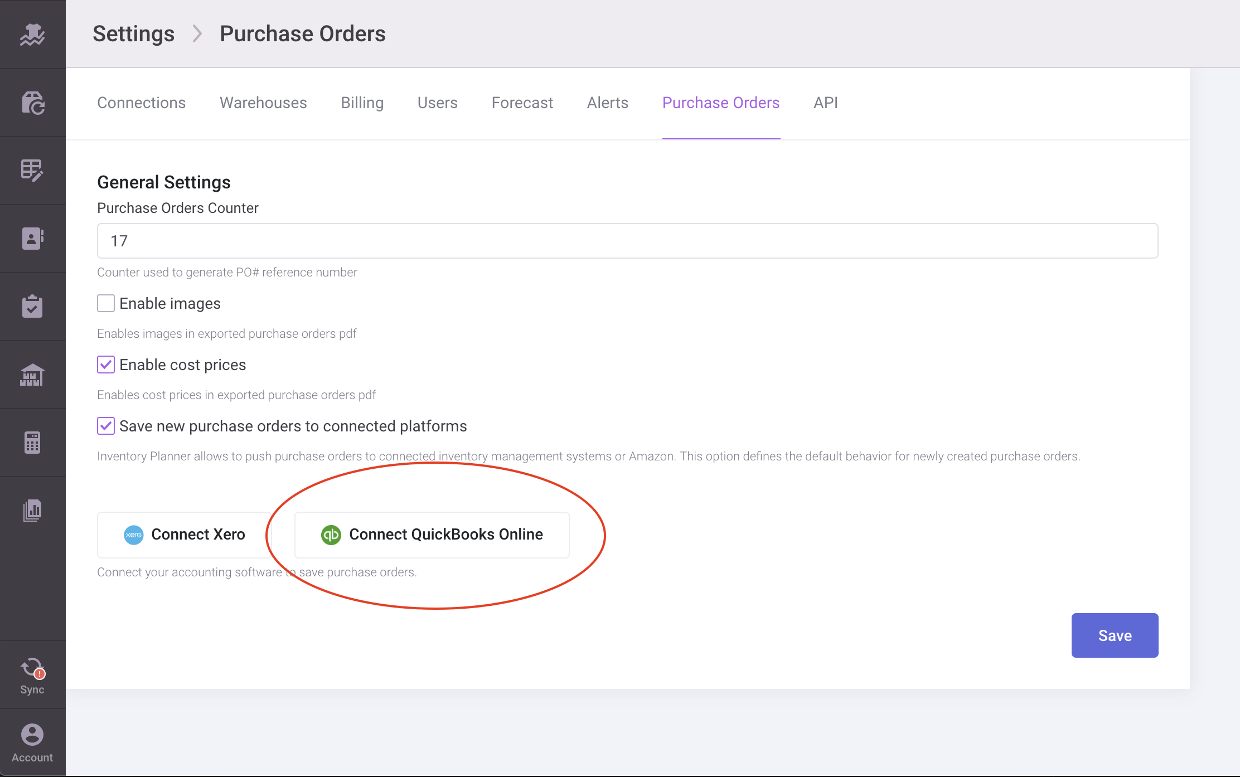Open the Warehouses tab

263,103
